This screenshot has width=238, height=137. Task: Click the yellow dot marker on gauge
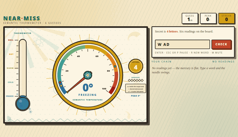click(x=61, y=86)
